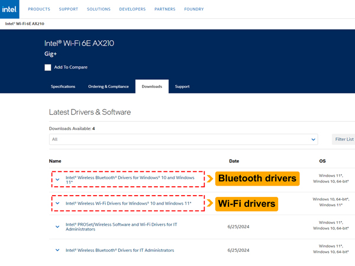This screenshot has width=355, height=266.
Task: Open the Foundry menu
Action: (194, 9)
